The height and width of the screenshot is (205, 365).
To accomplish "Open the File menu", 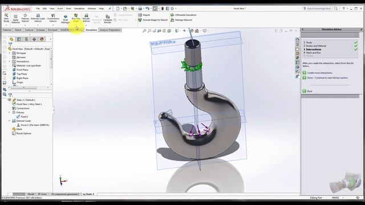I will pyautogui.click(x=38, y=9).
